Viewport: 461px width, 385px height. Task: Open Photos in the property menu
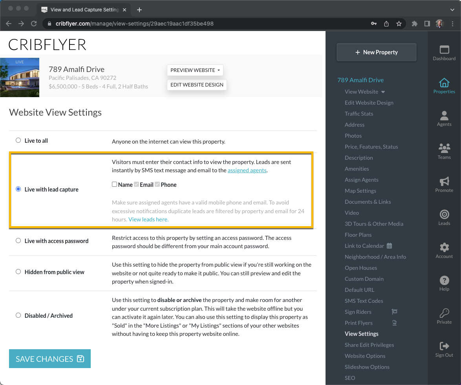[353, 136]
